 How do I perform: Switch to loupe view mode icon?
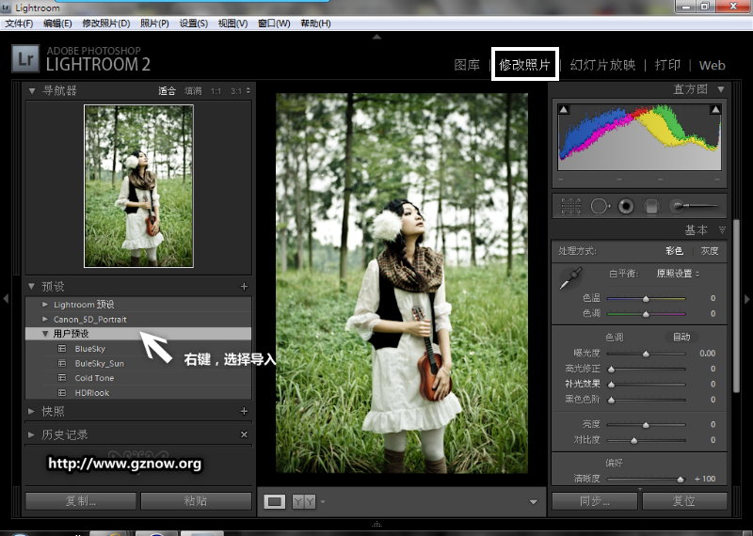(274, 501)
